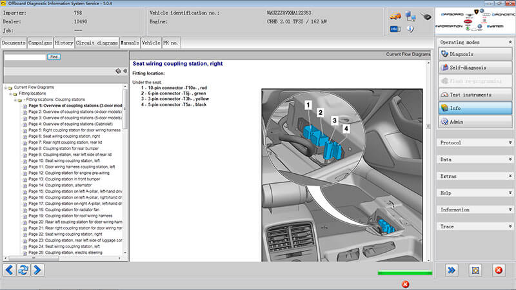516x290 pixels.
Task: Click the USB connection status icon
Action: click(x=395, y=29)
